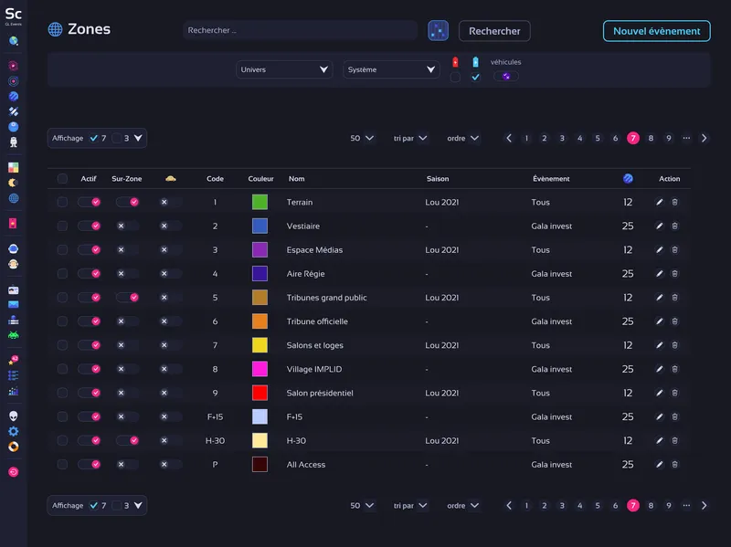This screenshot has width=731, height=547.
Task: Click the edit pencil for Terrain row
Action: click(x=660, y=202)
